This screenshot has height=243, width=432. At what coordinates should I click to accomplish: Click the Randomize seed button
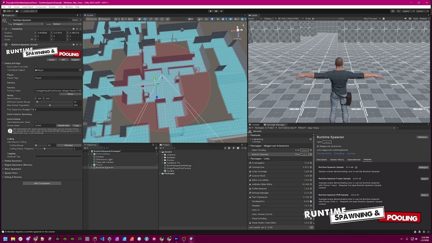[x=63, y=126]
